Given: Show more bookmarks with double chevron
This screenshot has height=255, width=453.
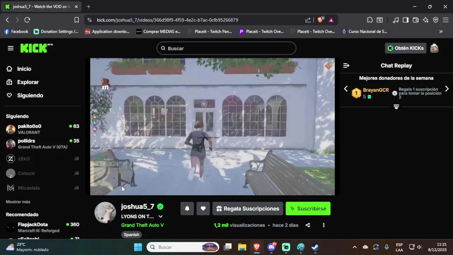Looking at the screenshot, I should tap(441, 32).
